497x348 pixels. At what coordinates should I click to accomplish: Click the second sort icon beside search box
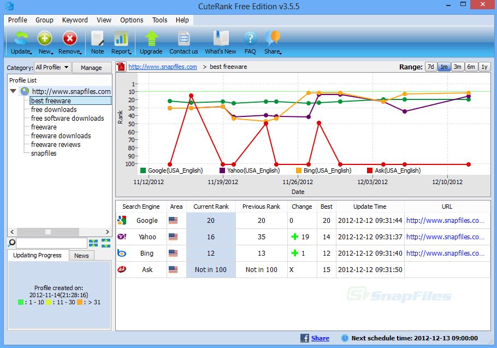(x=106, y=243)
